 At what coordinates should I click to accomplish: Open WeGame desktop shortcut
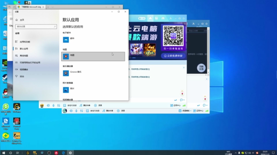[17, 108]
